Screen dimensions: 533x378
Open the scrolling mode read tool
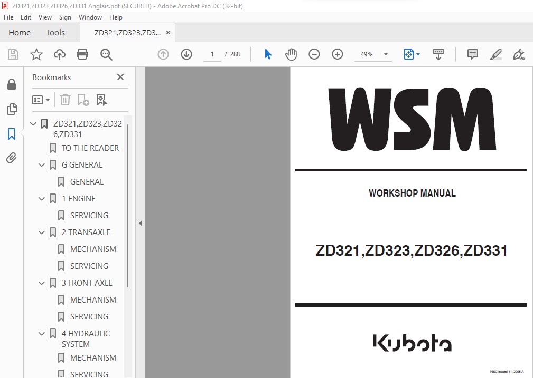[438, 54]
